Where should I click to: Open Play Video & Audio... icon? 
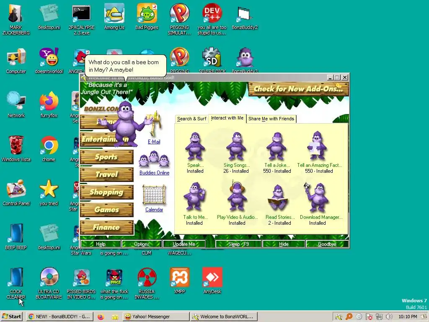pyautogui.click(x=237, y=197)
